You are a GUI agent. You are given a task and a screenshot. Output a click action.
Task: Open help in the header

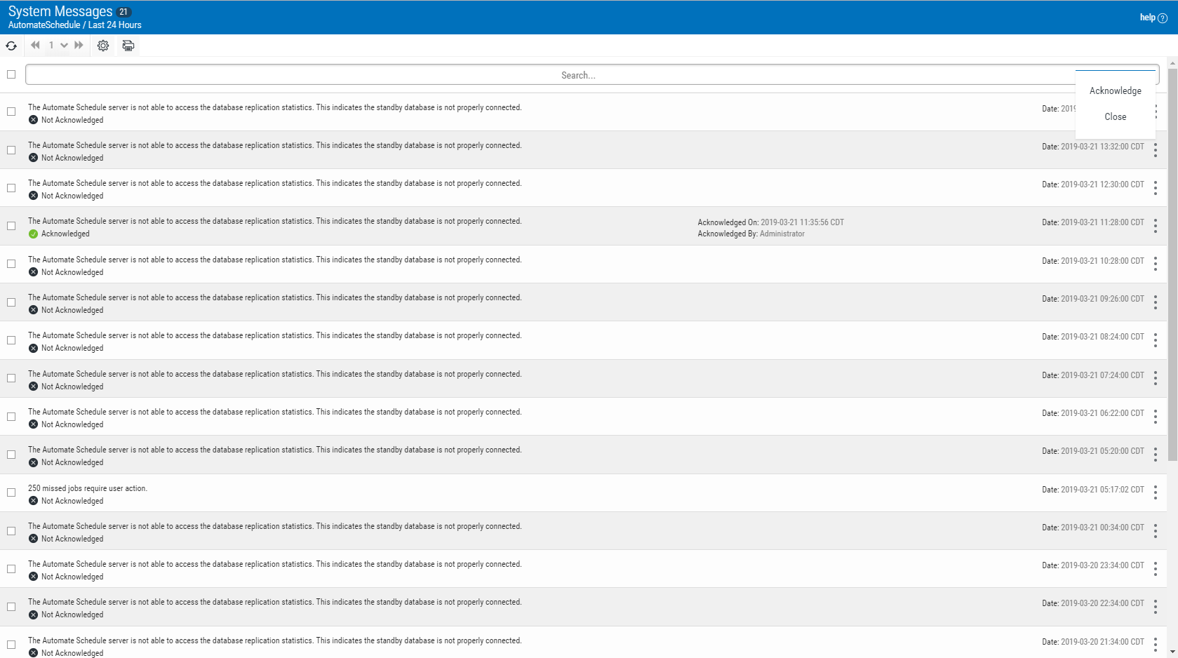click(1153, 18)
